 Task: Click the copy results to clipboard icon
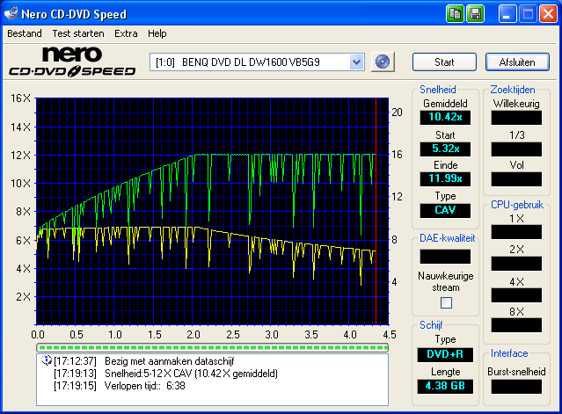455,14
